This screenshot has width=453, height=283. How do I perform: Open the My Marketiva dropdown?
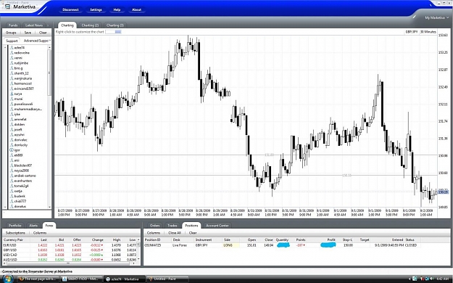tap(436, 17)
